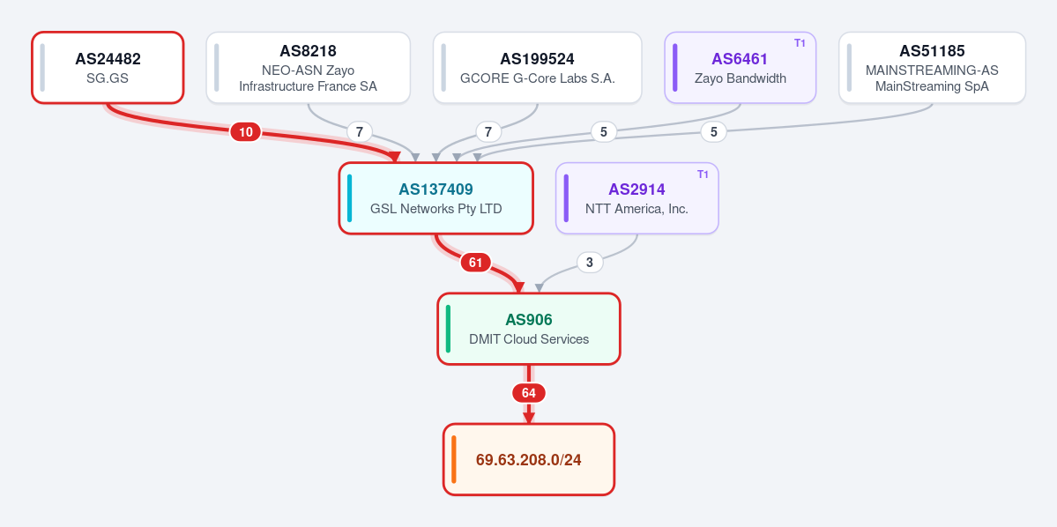Select the 69.63.208.0/24 prefix node

point(529,460)
